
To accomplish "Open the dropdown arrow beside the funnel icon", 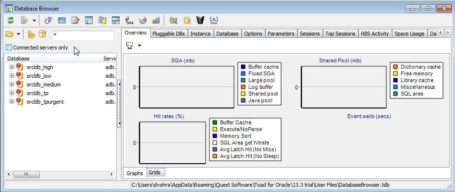I will (139, 46).
